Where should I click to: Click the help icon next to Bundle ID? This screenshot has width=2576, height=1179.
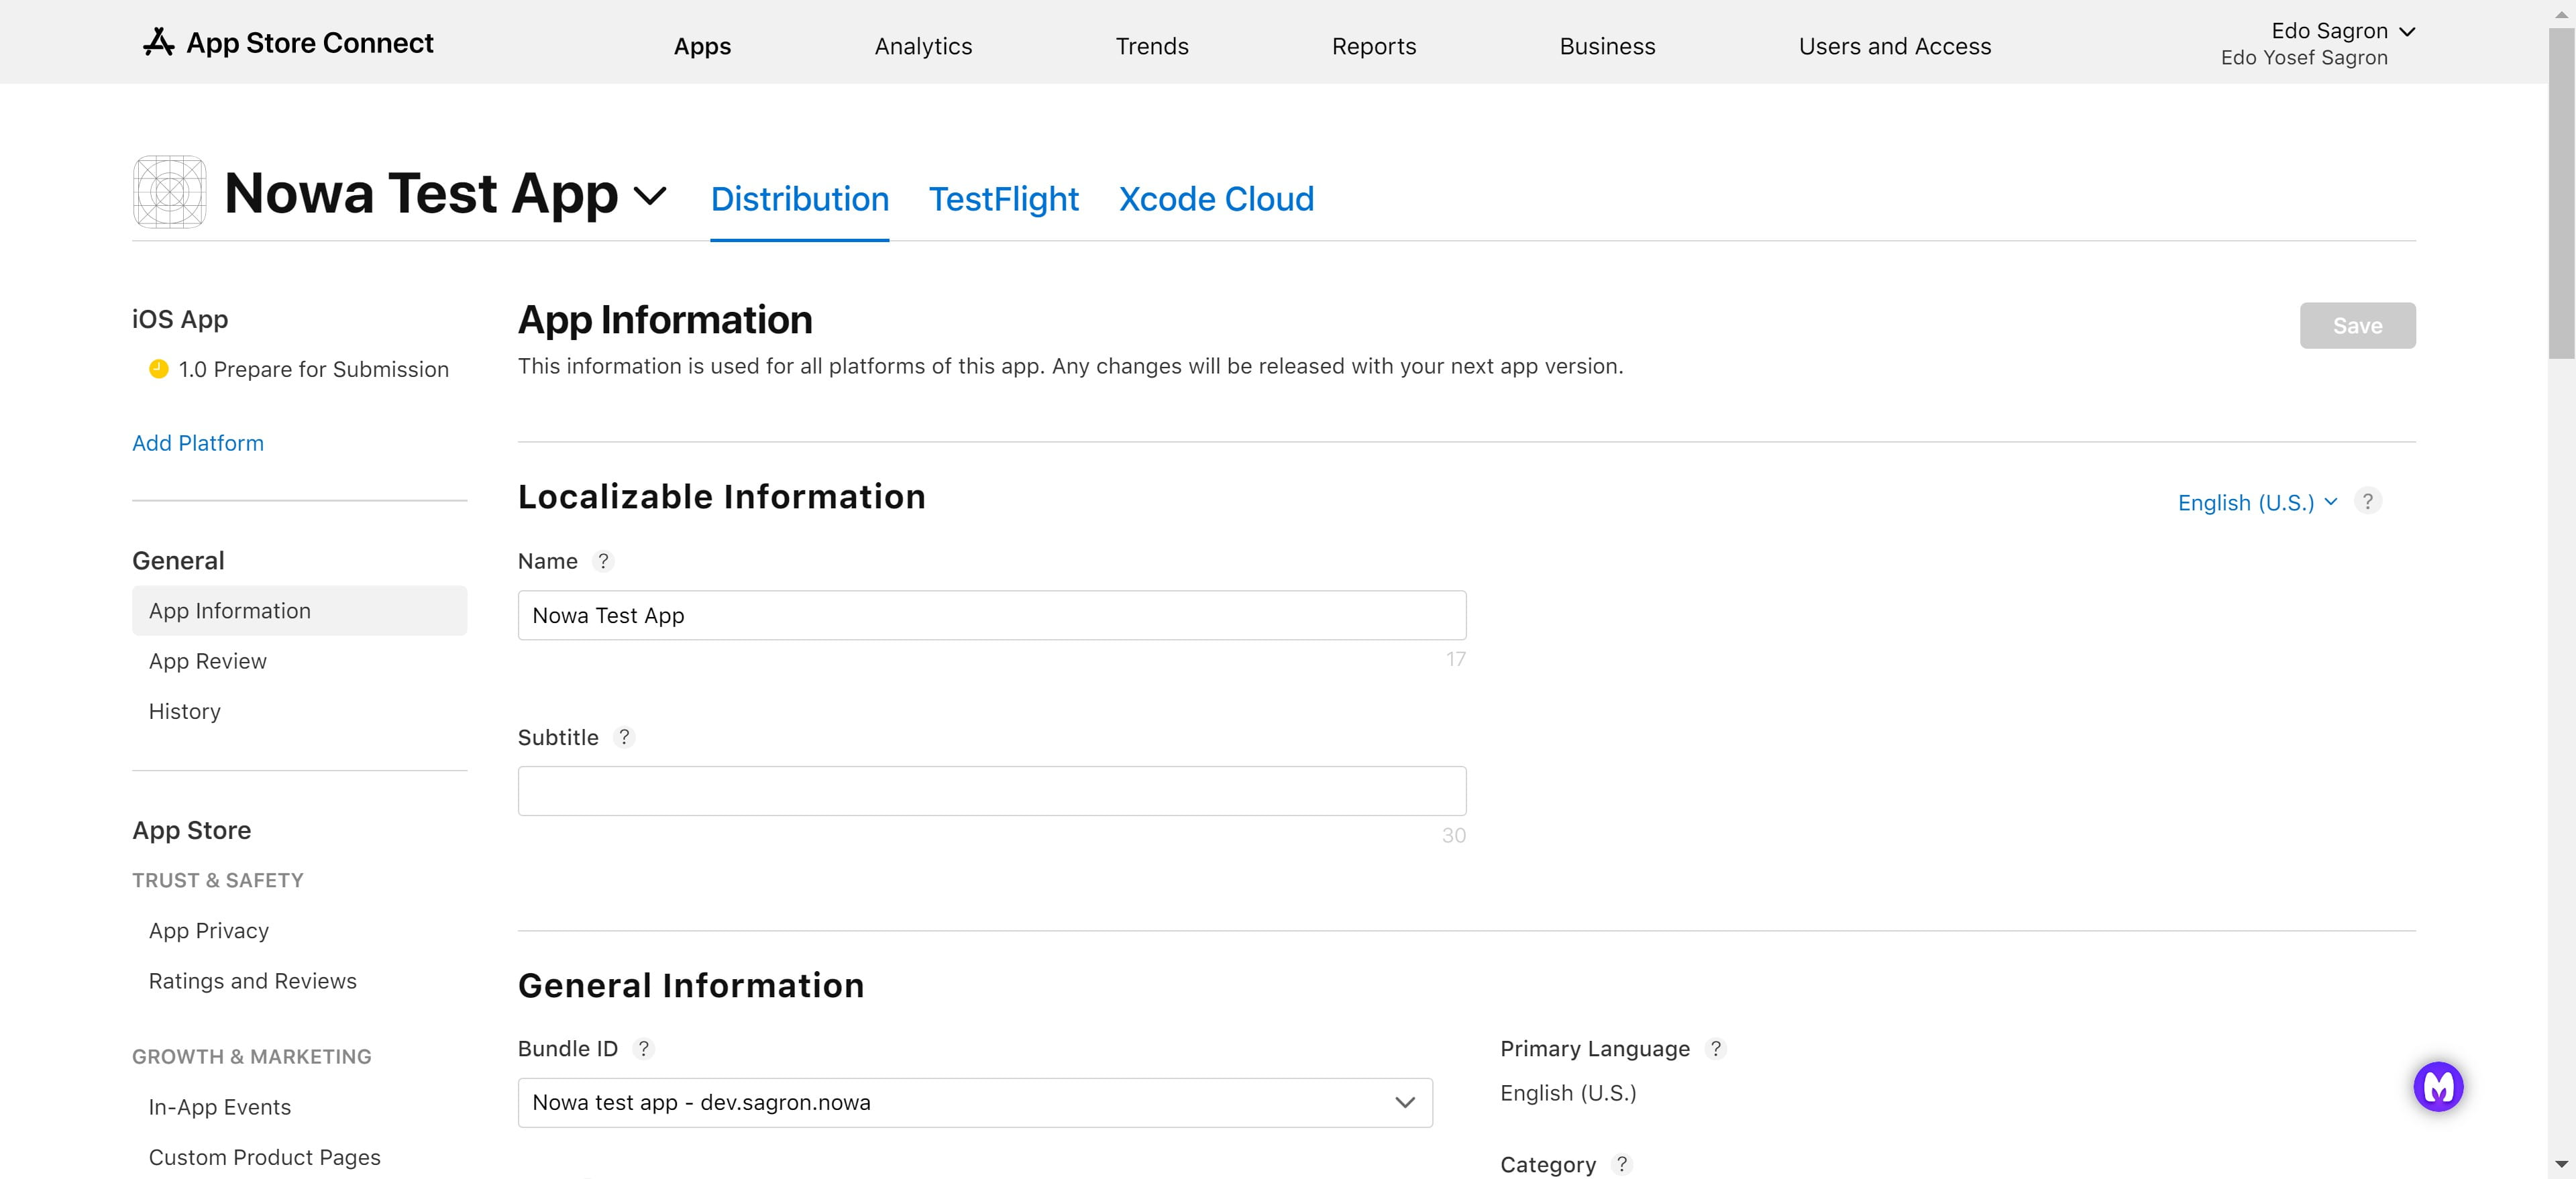644,1048
